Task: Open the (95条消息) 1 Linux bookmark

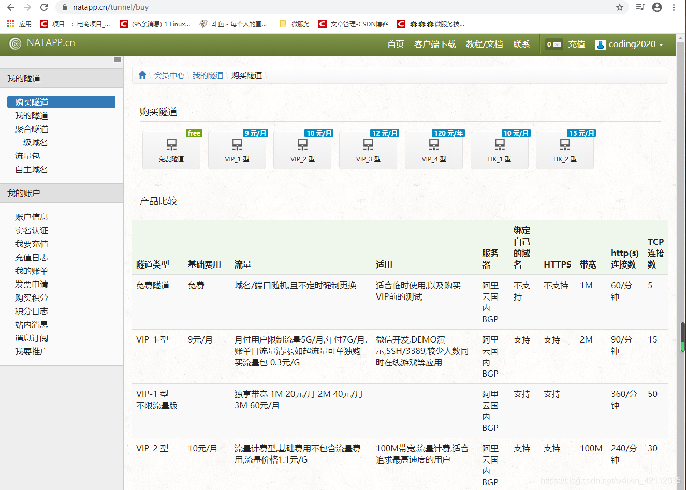Action: click(155, 24)
